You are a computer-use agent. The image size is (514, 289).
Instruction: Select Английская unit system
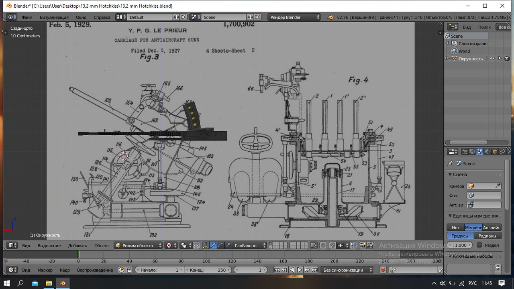coord(492,228)
